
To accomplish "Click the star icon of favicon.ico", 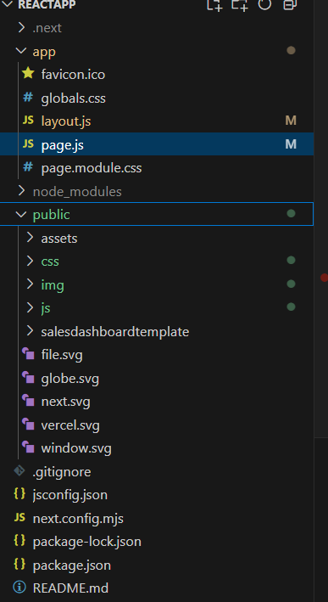I will click(28, 73).
